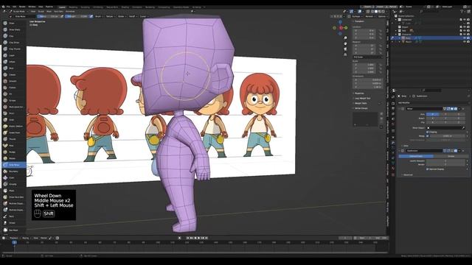The width and height of the screenshot is (472, 265).
Task: Hide the Character collection in outliner
Action: [465, 35]
